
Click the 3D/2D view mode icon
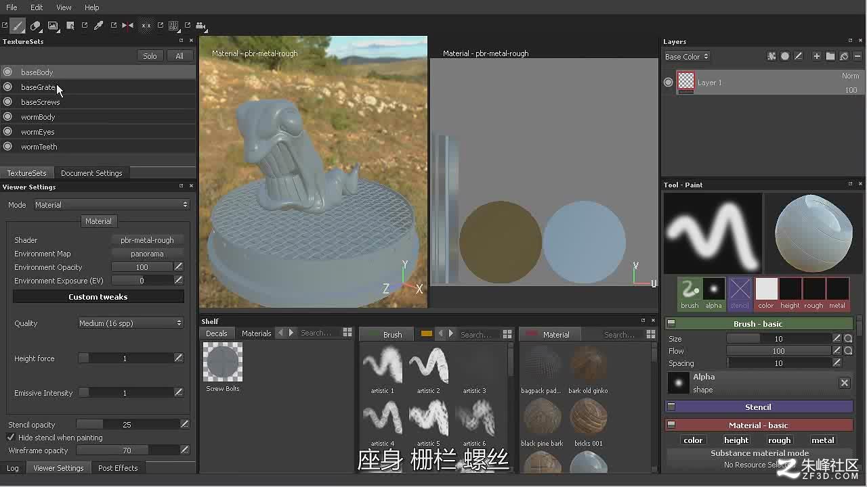click(173, 26)
